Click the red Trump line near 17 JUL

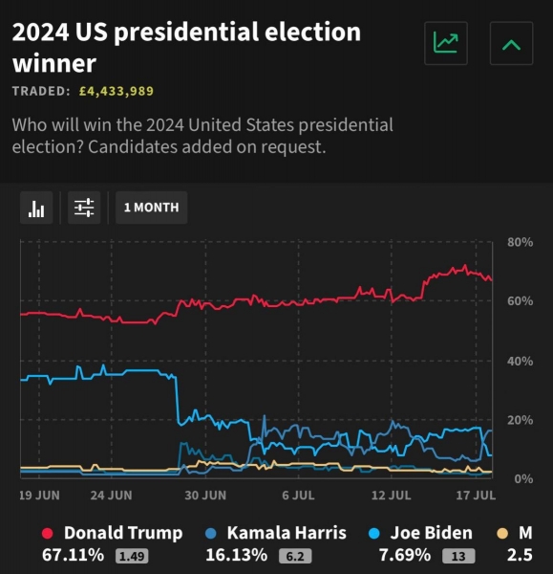point(476,273)
